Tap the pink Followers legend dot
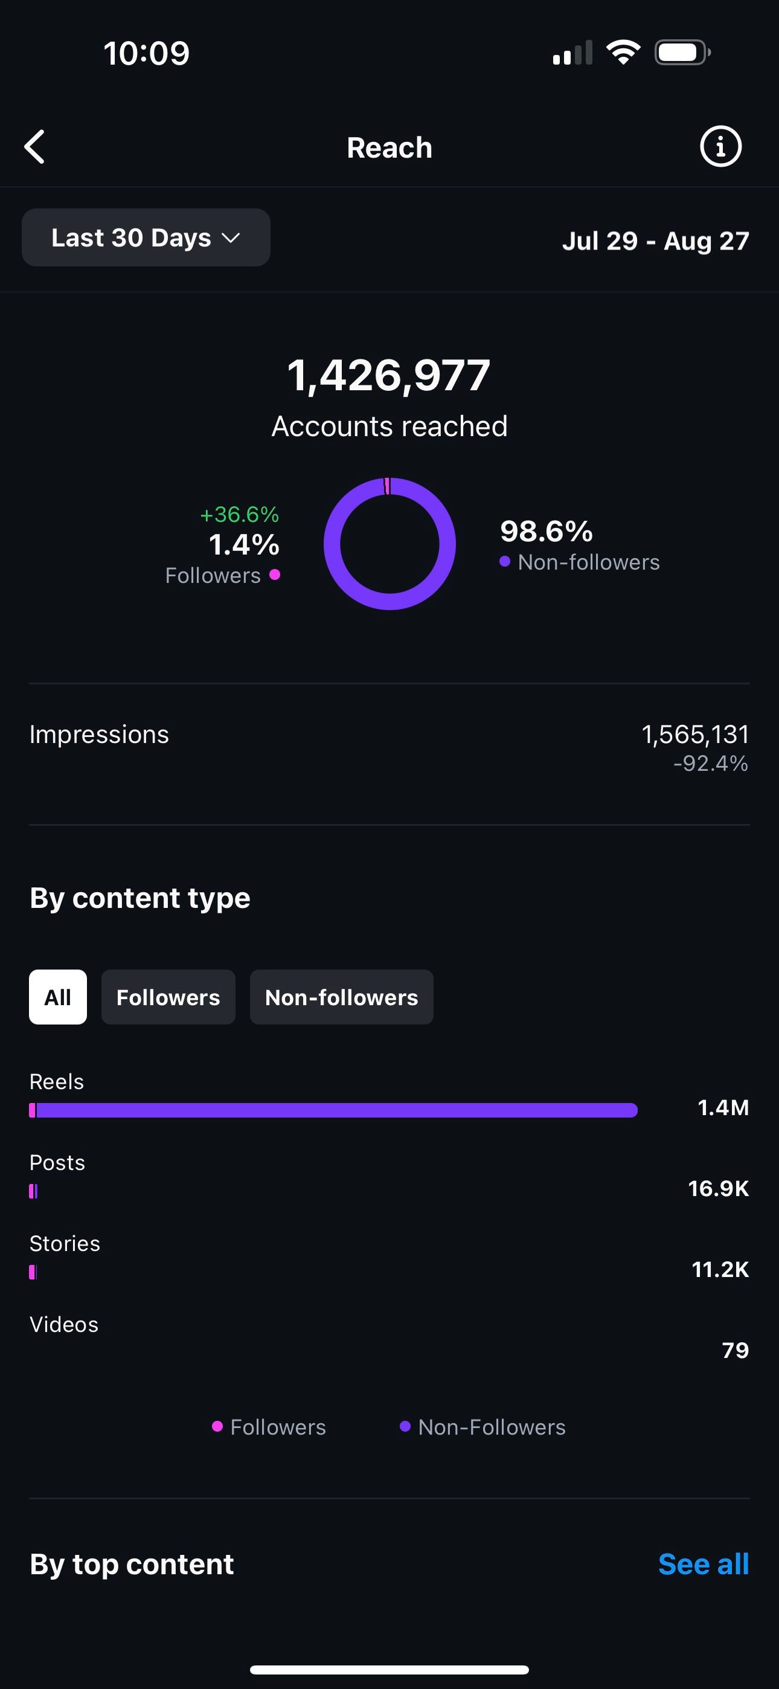Viewport: 779px width, 1689px height. pyautogui.click(x=275, y=574)
